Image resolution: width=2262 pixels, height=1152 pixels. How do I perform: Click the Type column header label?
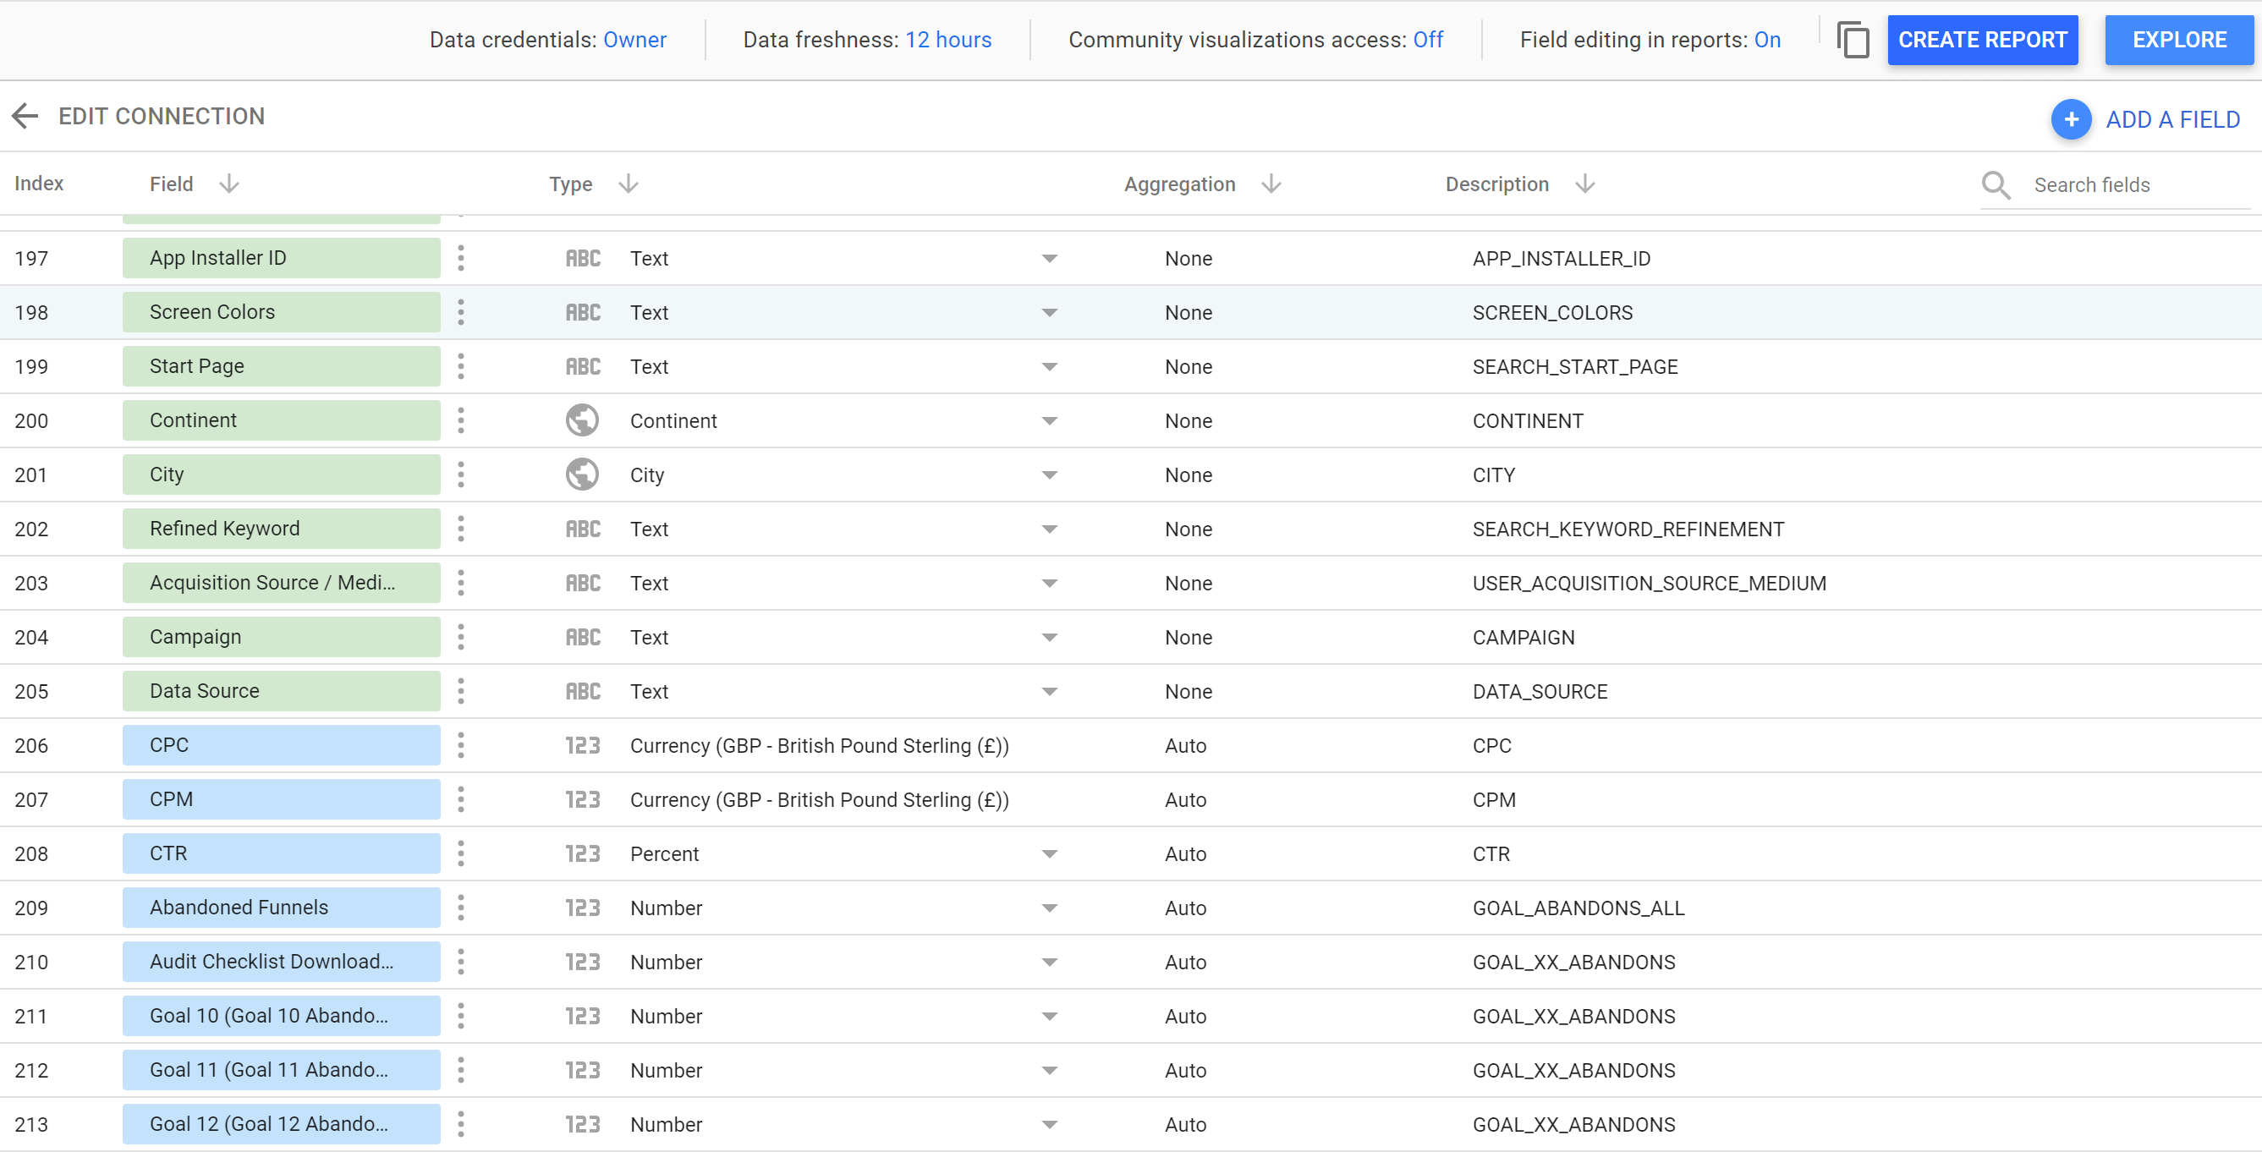click(571, 184)
